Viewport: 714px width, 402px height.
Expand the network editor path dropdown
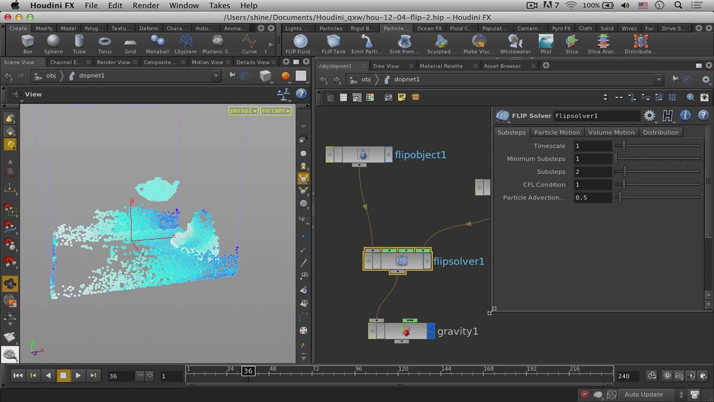click(x=658, y=79)
